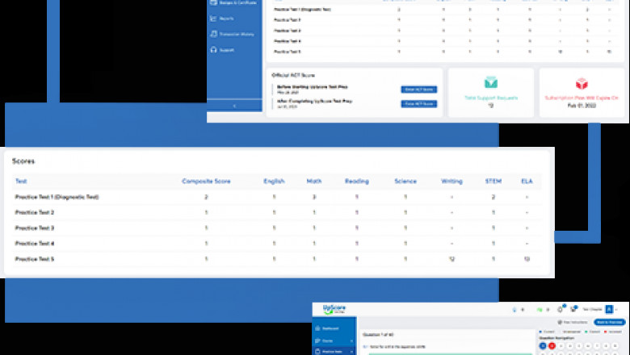This screenshot has height=355, width=630.
Task: Collapse the sidebar using the bottom chevron
Action: tap(234, 106)
